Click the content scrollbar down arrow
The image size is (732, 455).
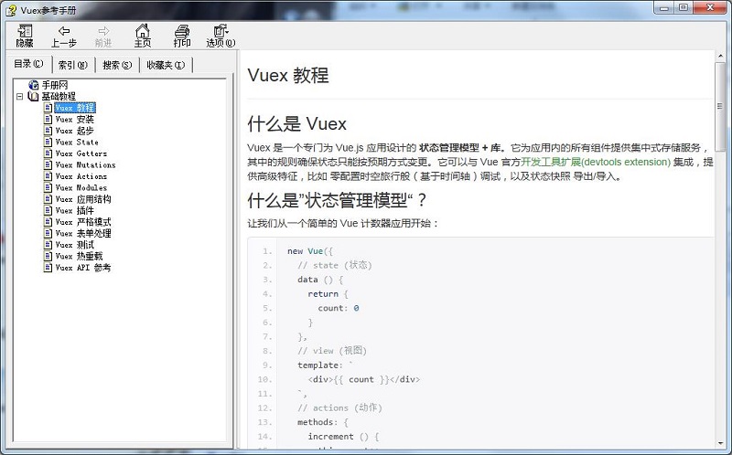[x=720, y=444]
